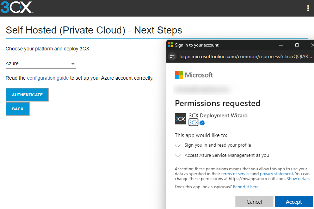Click the site info icon in address bar
The width and height of the screenshot is (314, 209).
(172, 56)
